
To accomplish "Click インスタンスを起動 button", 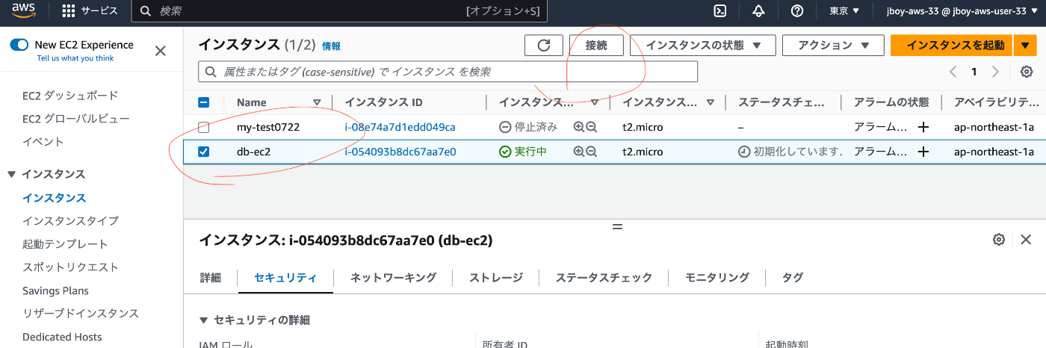I will [952, 46].
